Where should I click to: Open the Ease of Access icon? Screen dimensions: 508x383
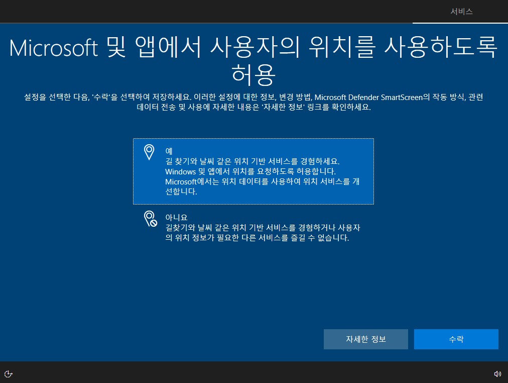pos(9,374)
